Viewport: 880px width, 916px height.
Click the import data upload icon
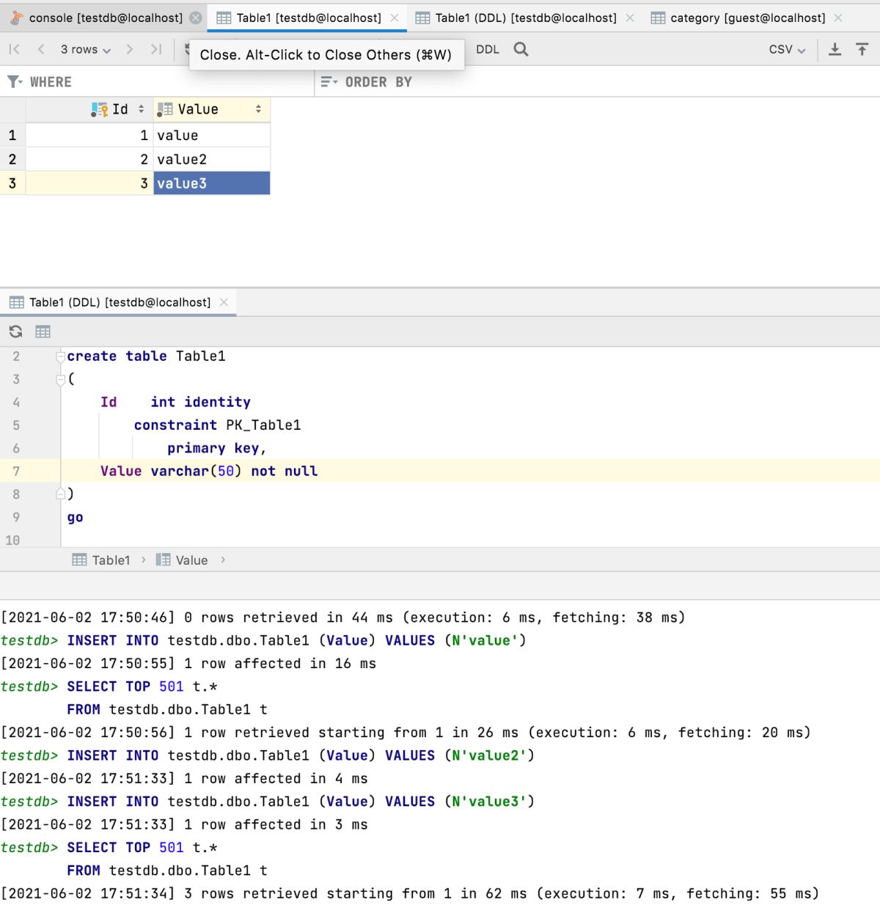click(x=862, y=49)
